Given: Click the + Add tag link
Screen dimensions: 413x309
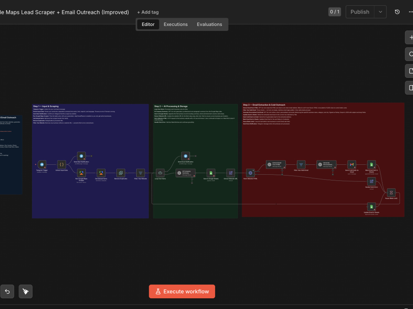Looking at the screenshot, I should pyautogui.click(x=148, y=12).
